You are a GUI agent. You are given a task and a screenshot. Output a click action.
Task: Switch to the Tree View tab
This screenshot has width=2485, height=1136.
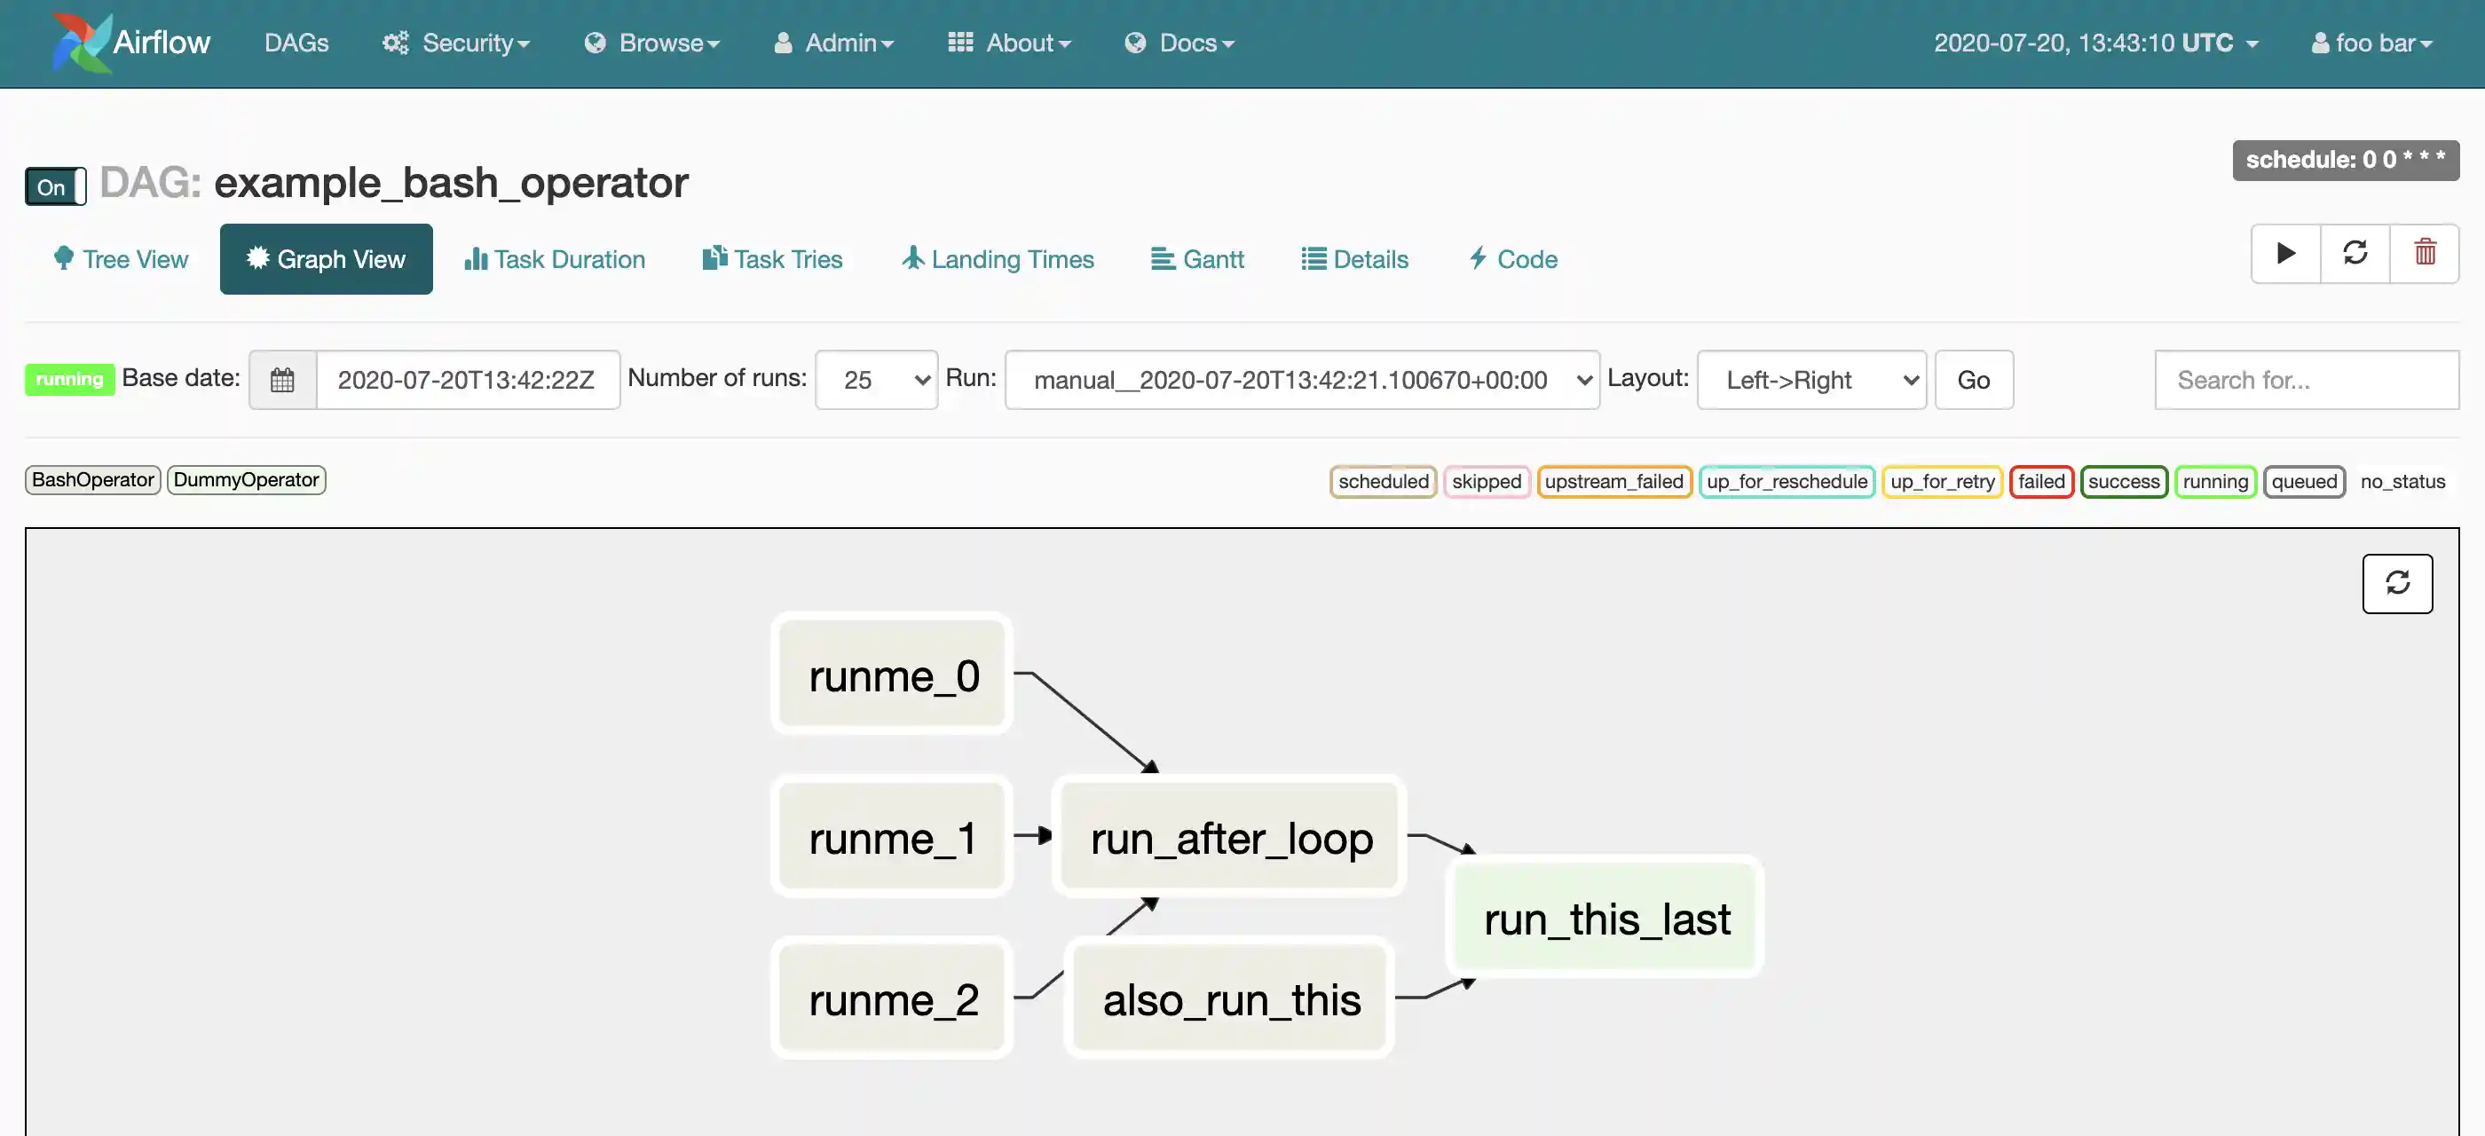[x=122, y=259]
